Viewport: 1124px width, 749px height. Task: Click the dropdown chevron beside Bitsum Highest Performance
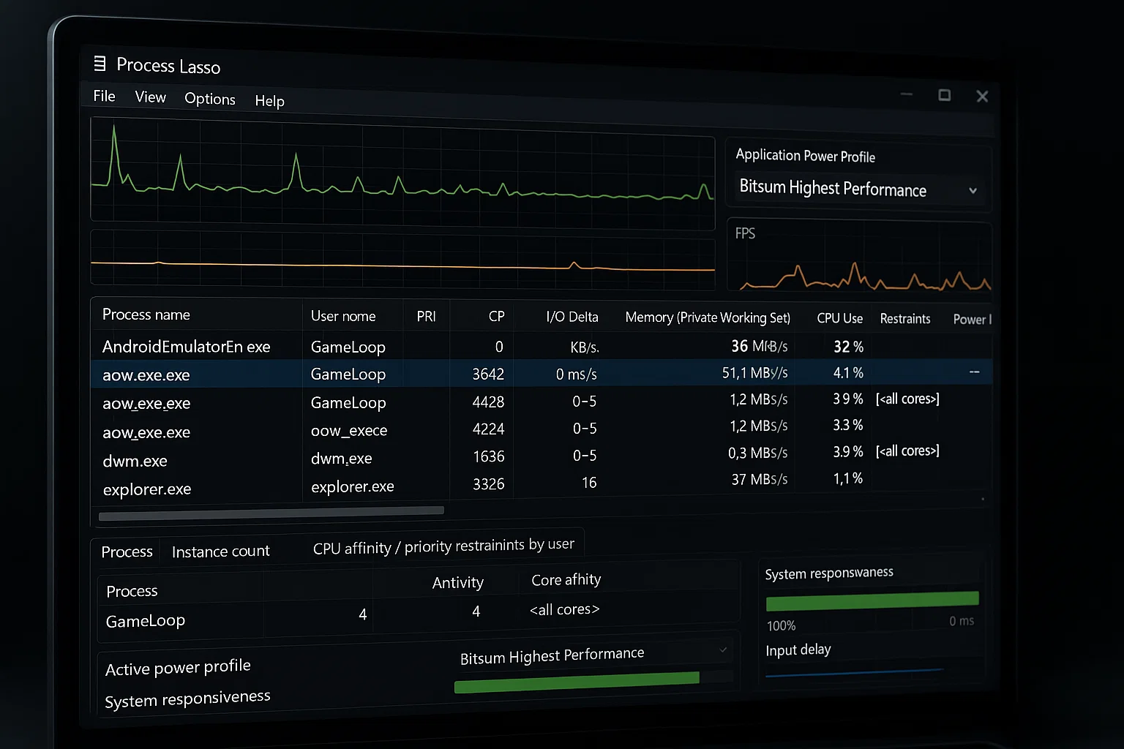pyautogui.click(x=973, y=191)
